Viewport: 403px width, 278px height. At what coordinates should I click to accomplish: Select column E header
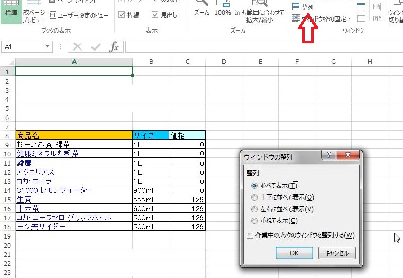(x=260, y=62)
